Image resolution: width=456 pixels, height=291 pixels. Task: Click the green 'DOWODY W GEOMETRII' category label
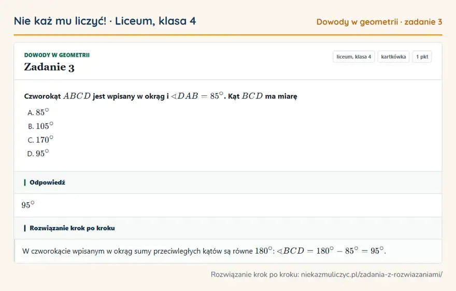click(56, 55)
